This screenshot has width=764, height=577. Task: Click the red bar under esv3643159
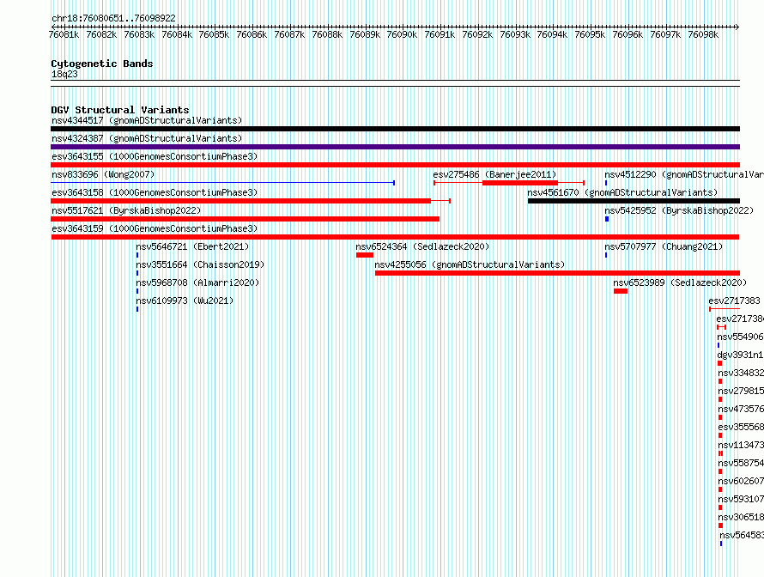(395, 237)
